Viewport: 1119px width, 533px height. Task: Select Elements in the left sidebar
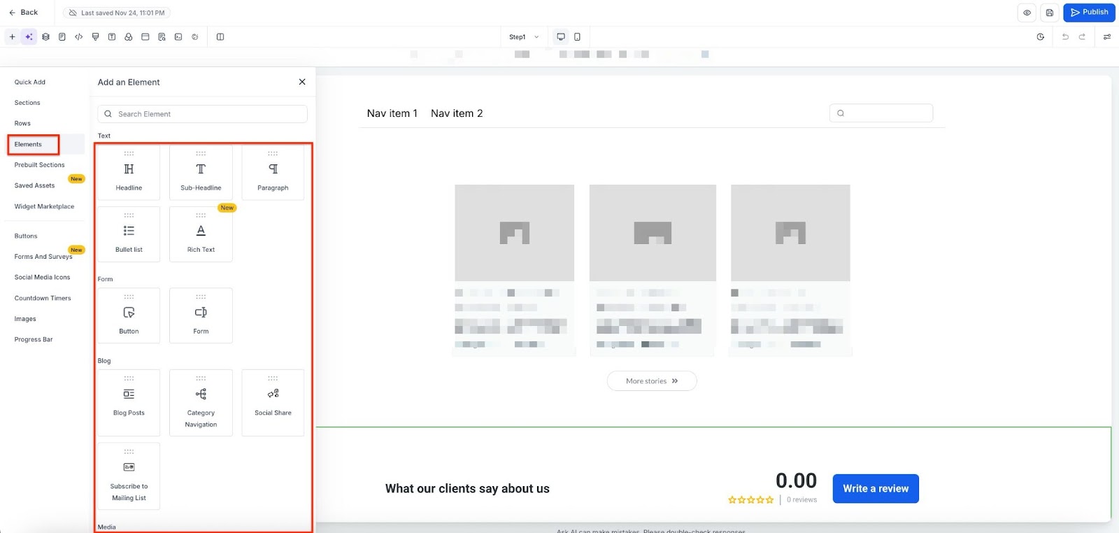click(x=28, y=145)
